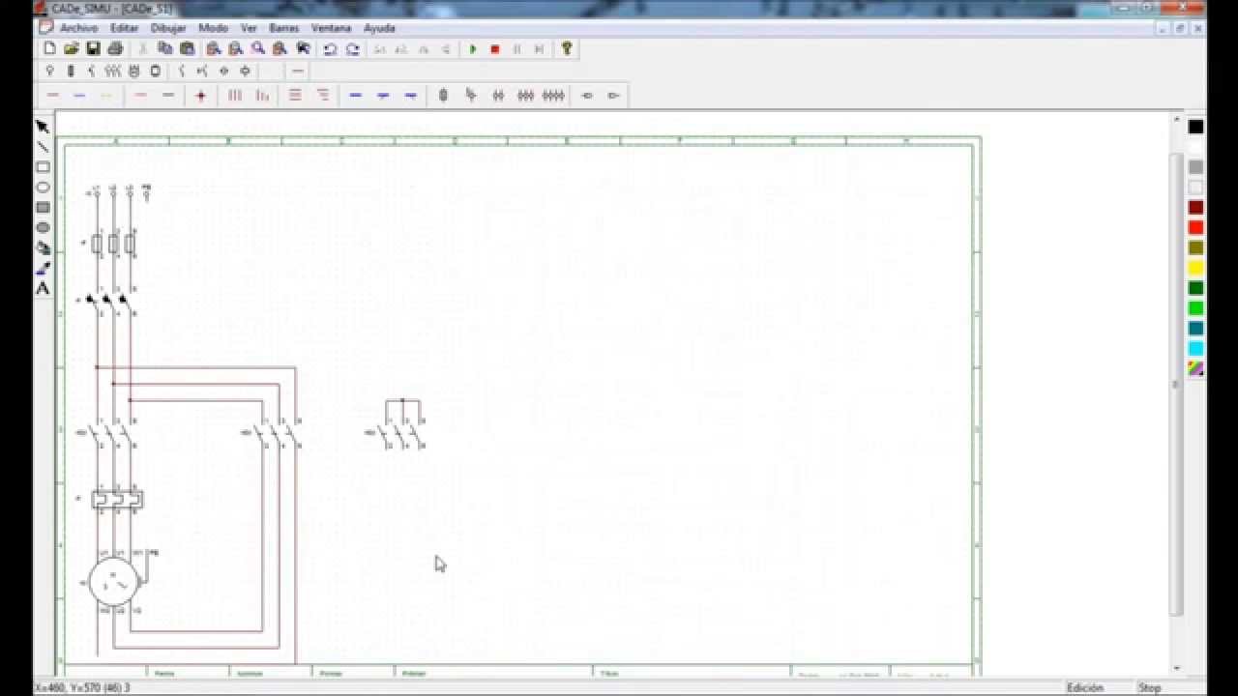Viewport: 1238px width, 696px height.
Task: Open the Archivo menu
Action: coord(78,28)
